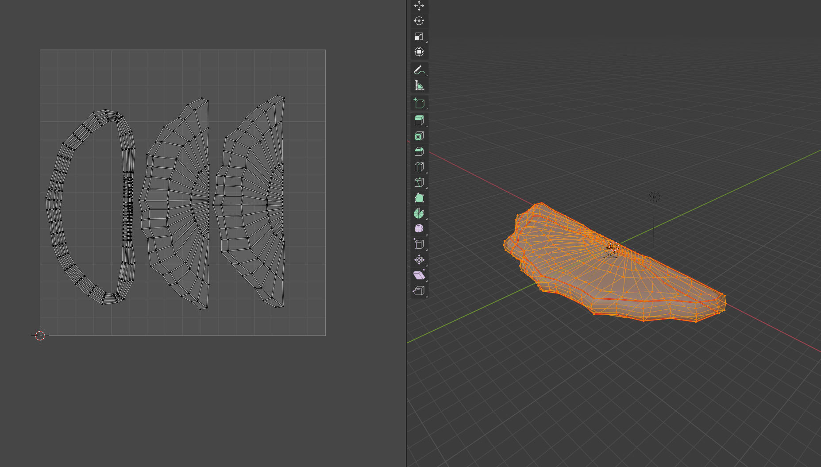Select the Transform tool
This screenshot has height=467, width=821.
pyautogui.click(x=419, y=52)
